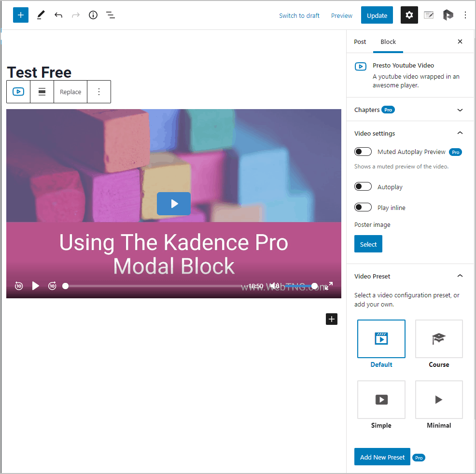Change block alignment in block toolbar
The image size is (476, 474).
[x=42, y=92]
